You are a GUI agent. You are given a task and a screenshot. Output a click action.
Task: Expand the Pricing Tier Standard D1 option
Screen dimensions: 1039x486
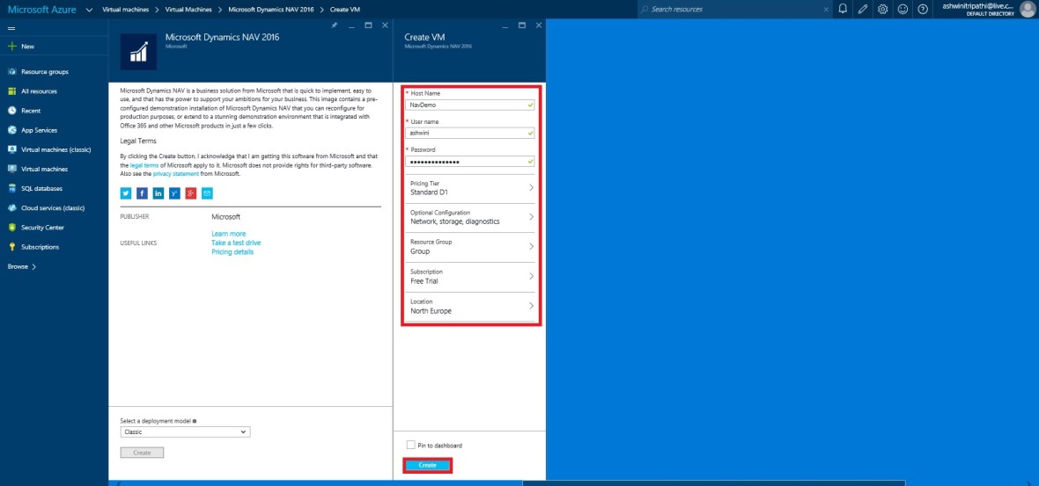coord(471,187)
